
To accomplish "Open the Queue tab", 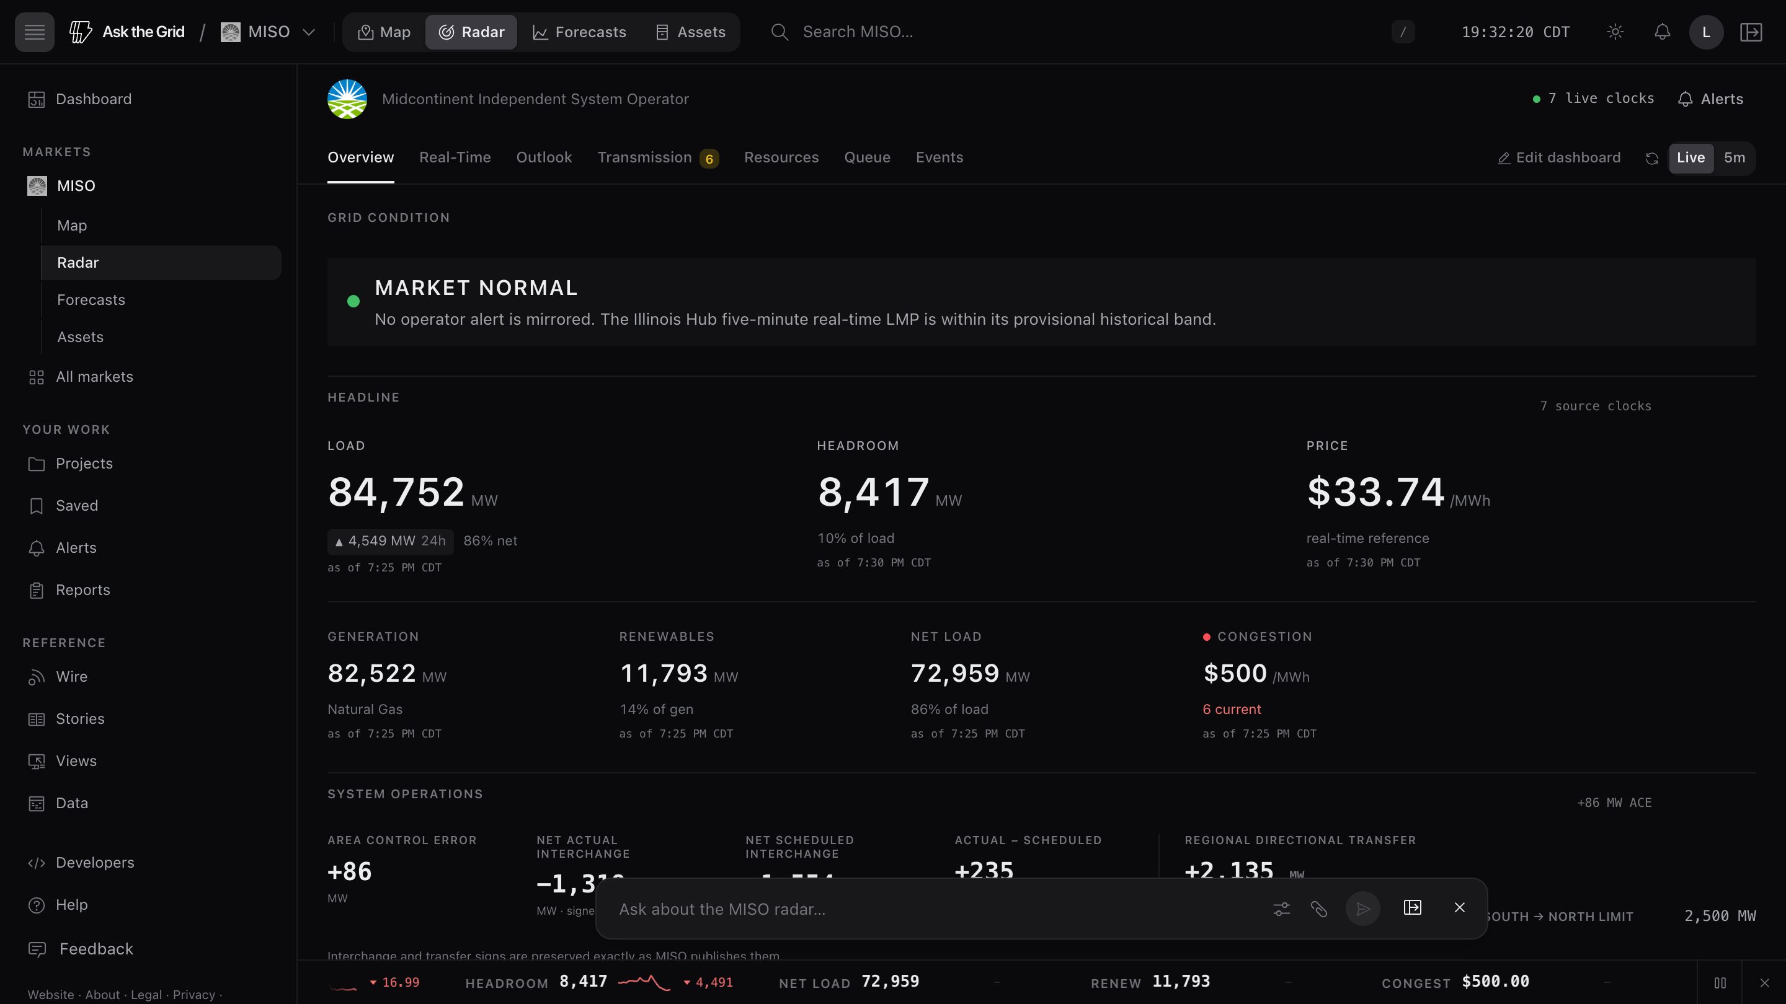I will tap(868, 158).
